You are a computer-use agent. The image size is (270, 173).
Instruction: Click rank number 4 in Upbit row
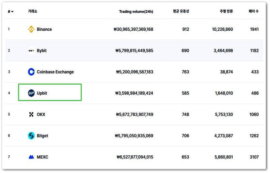tap(9, 93)
